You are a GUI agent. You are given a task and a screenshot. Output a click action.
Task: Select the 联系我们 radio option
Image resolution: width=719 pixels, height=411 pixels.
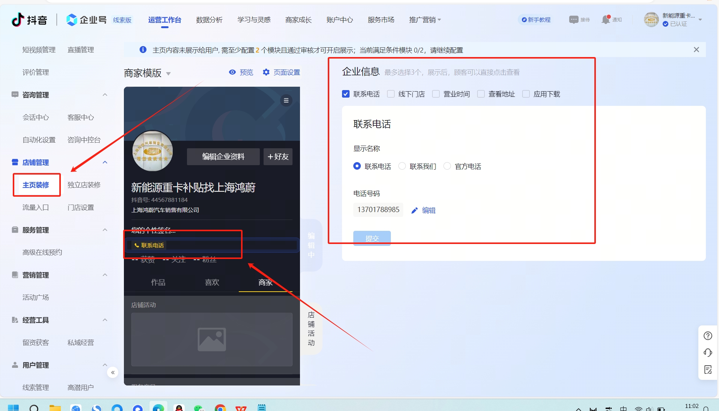point(402,166)
